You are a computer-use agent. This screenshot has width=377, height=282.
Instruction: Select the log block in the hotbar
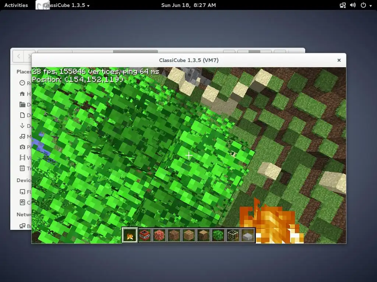click(x=204, y=235)
